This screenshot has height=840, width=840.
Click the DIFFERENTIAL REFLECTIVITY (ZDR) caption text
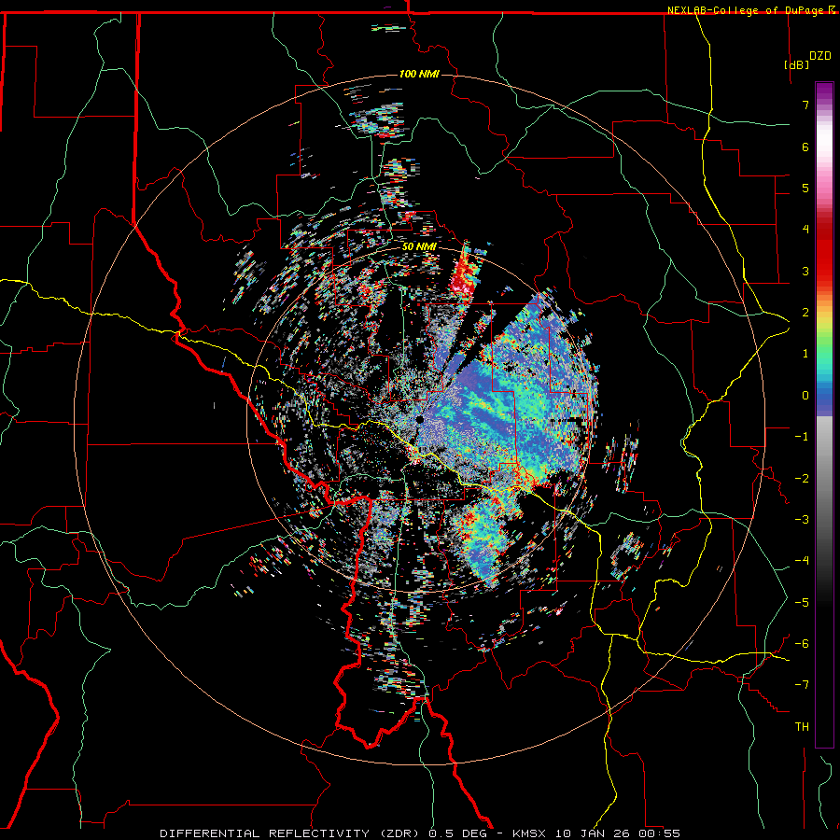[291, 833]
